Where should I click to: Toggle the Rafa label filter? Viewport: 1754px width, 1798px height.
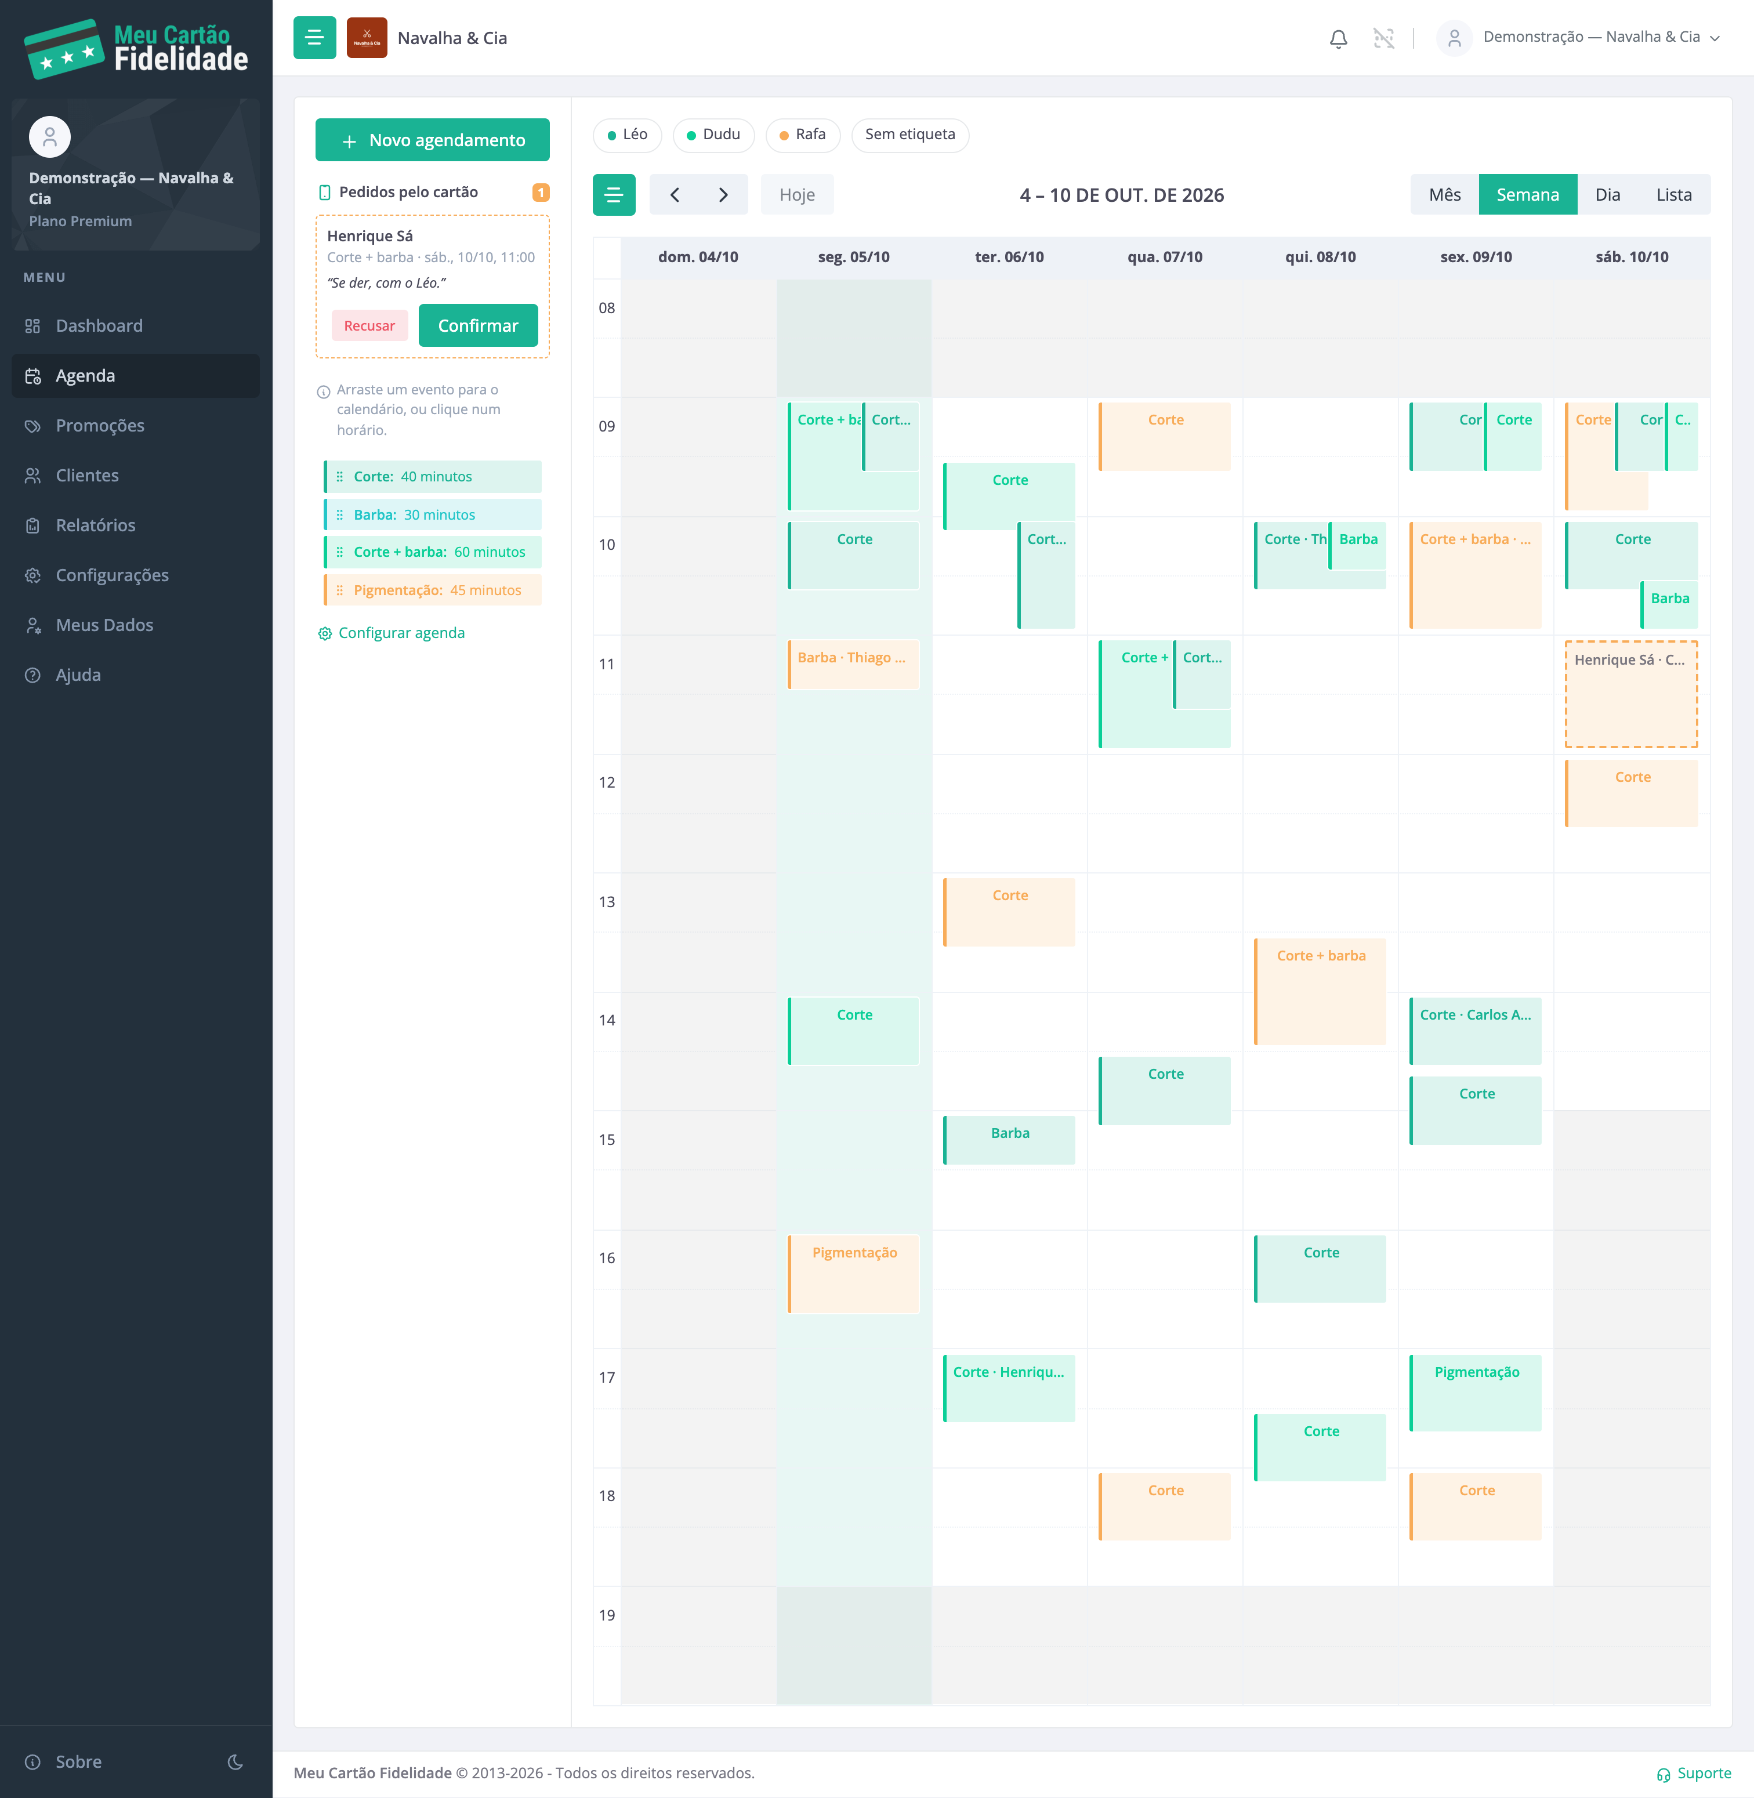coord(802,135)
